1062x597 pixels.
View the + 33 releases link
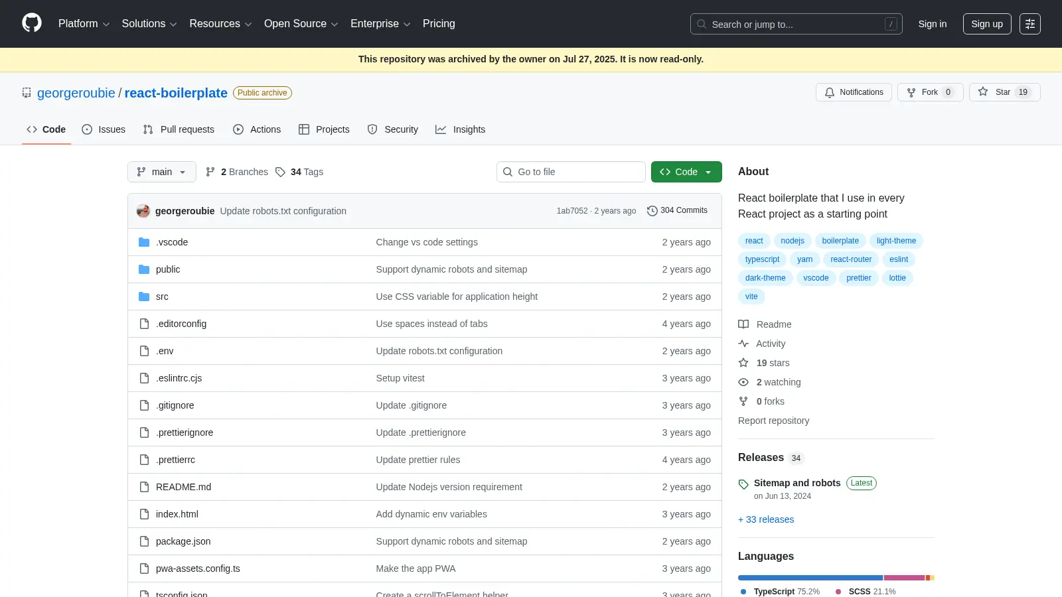point(766,519)
